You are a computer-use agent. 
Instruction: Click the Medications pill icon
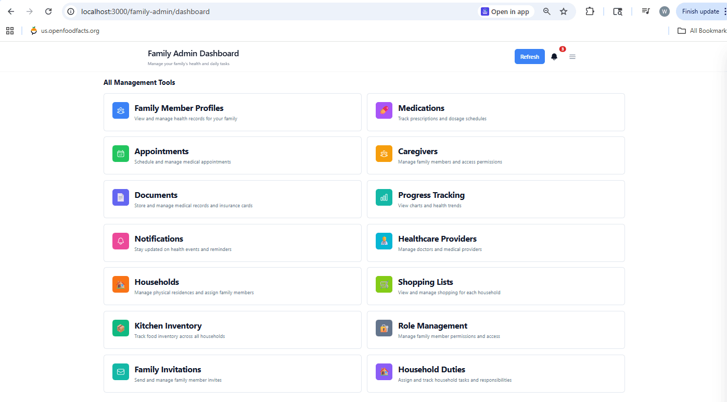384,110
